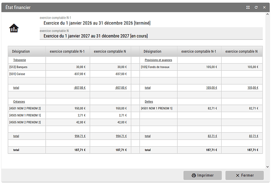The width and height of the screenshot is (274, 184).
Task: Click Dettes total N value 82,71 €
Action: 254,136
